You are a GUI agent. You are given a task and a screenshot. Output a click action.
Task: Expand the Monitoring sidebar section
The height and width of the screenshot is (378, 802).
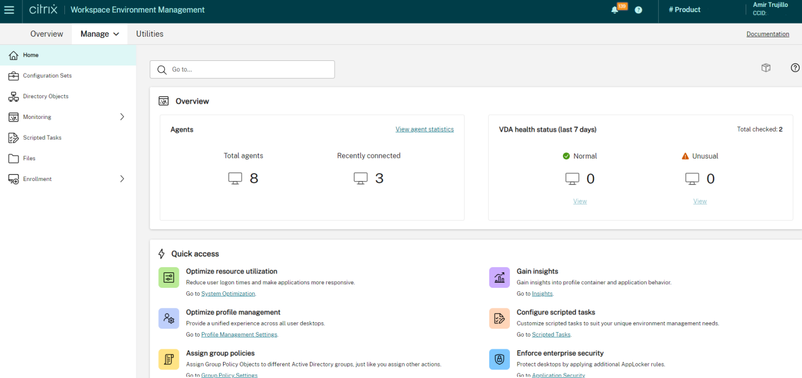121,117
